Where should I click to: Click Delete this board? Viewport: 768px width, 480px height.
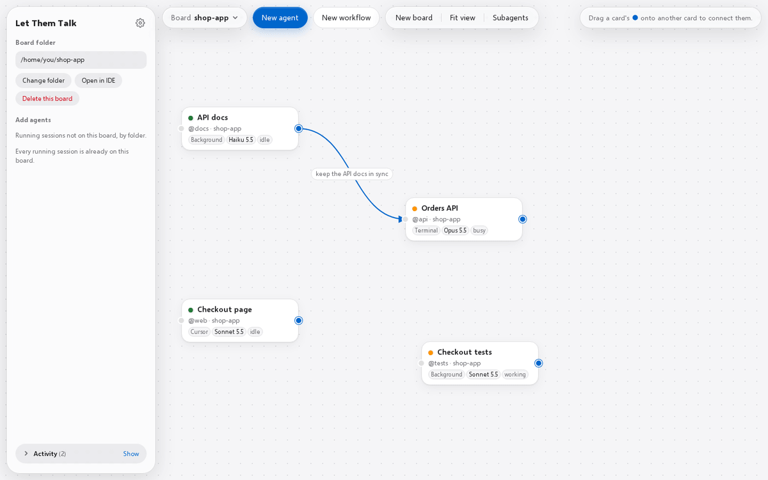click(x=47, y=99)
